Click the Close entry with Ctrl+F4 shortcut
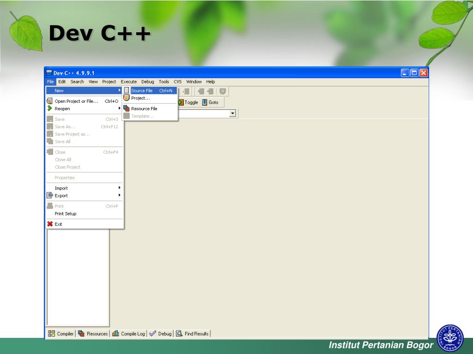This screenshot has width=473, height=354. [84, 152]
